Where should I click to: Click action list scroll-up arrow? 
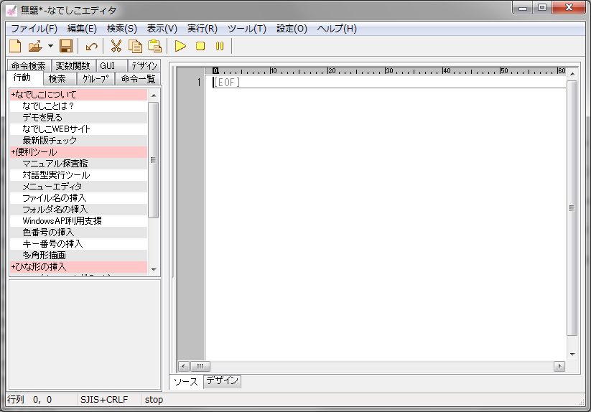coord(154,95)
